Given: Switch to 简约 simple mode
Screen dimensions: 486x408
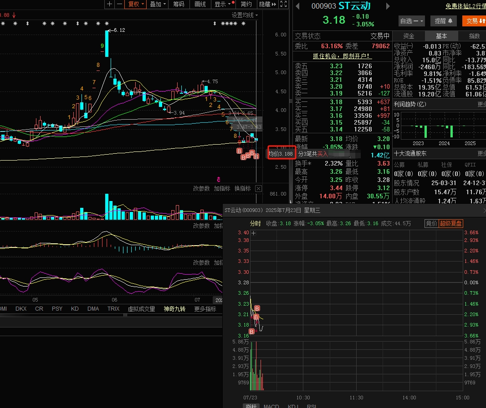Looking at the screenshot, I should click(246, 4).
